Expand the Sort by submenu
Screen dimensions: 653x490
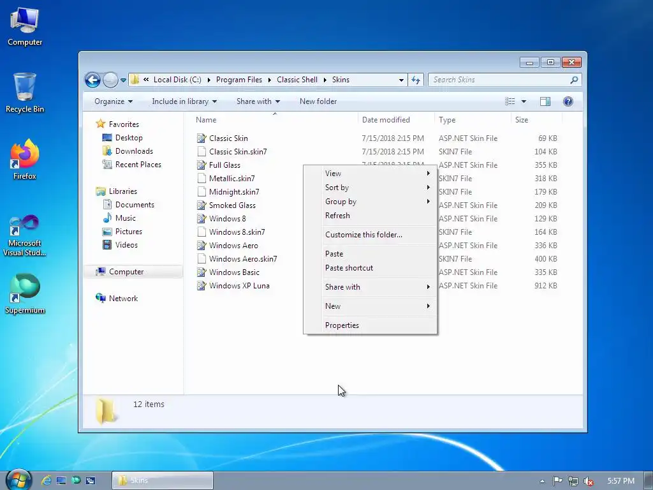[x=371, y=188]
